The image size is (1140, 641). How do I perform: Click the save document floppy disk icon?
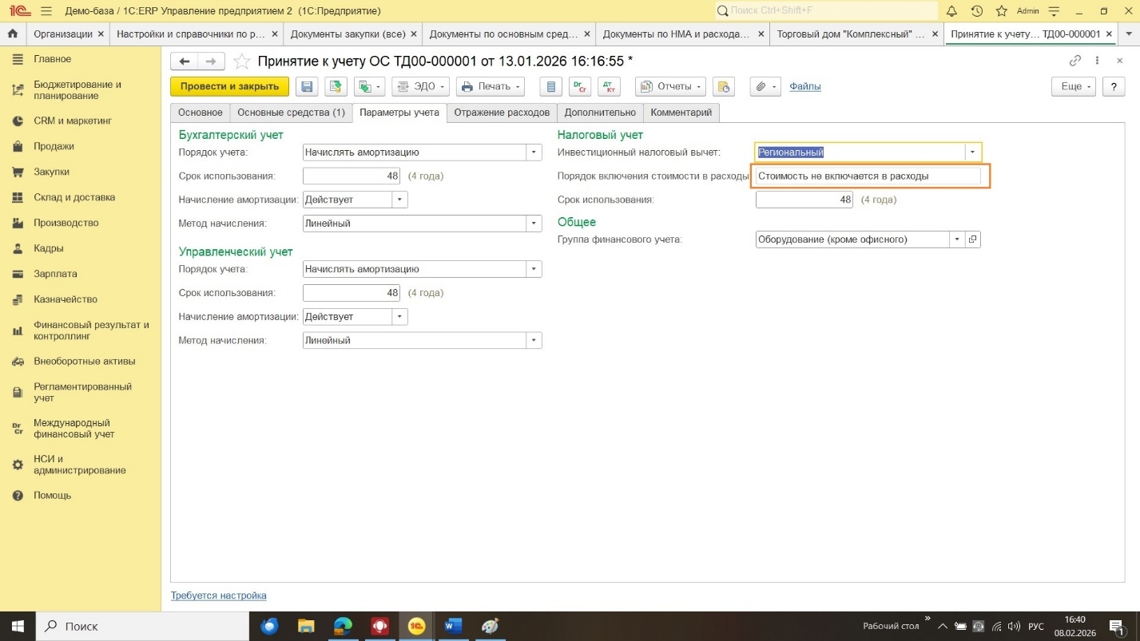pos(307,86)
